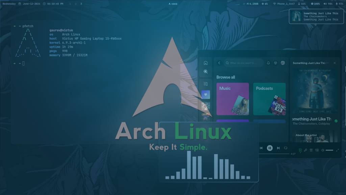The height and width of the screenshot is (195, 346).
Task: Mute Spotify using the speaker icon
Action: click(x=323, y=150)
